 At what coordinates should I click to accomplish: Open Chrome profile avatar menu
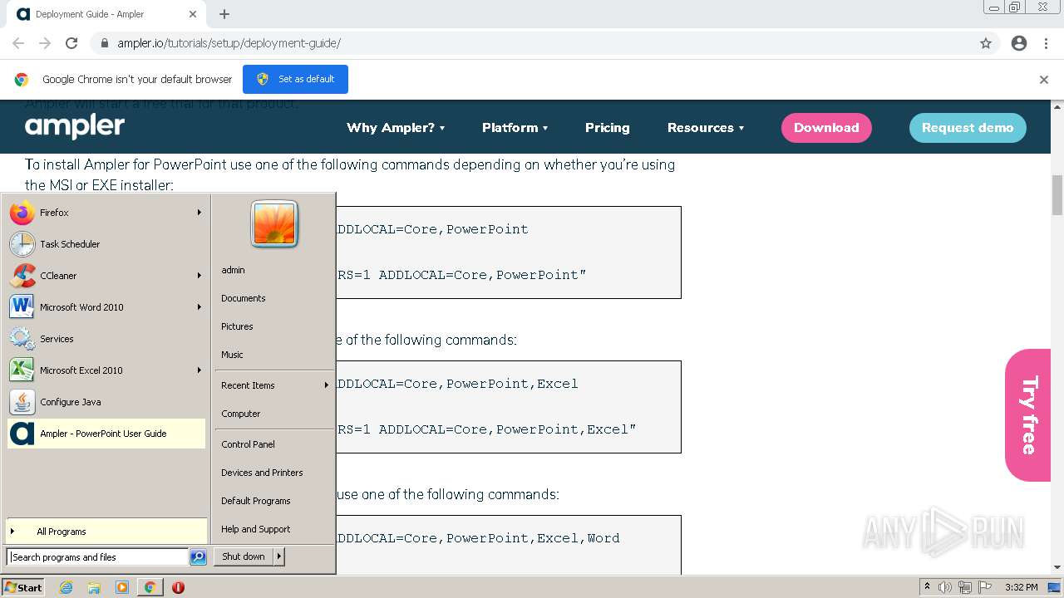pyautogui.click(x=1019, y=43)
